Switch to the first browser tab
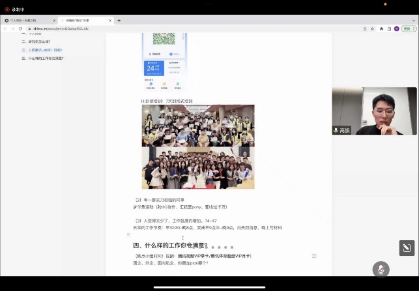Viewport: 419px width, 291px height. 27,20
